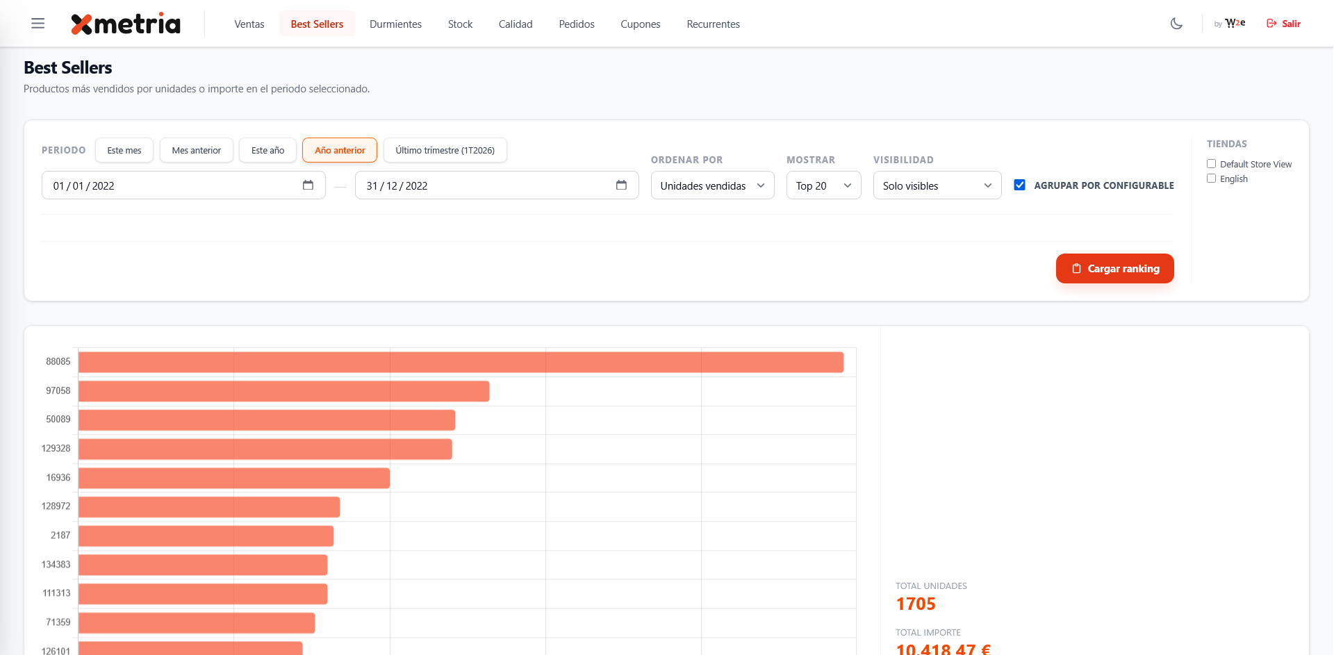
Task: Go to the Stock tab
Action: click(x=460, y=24)
